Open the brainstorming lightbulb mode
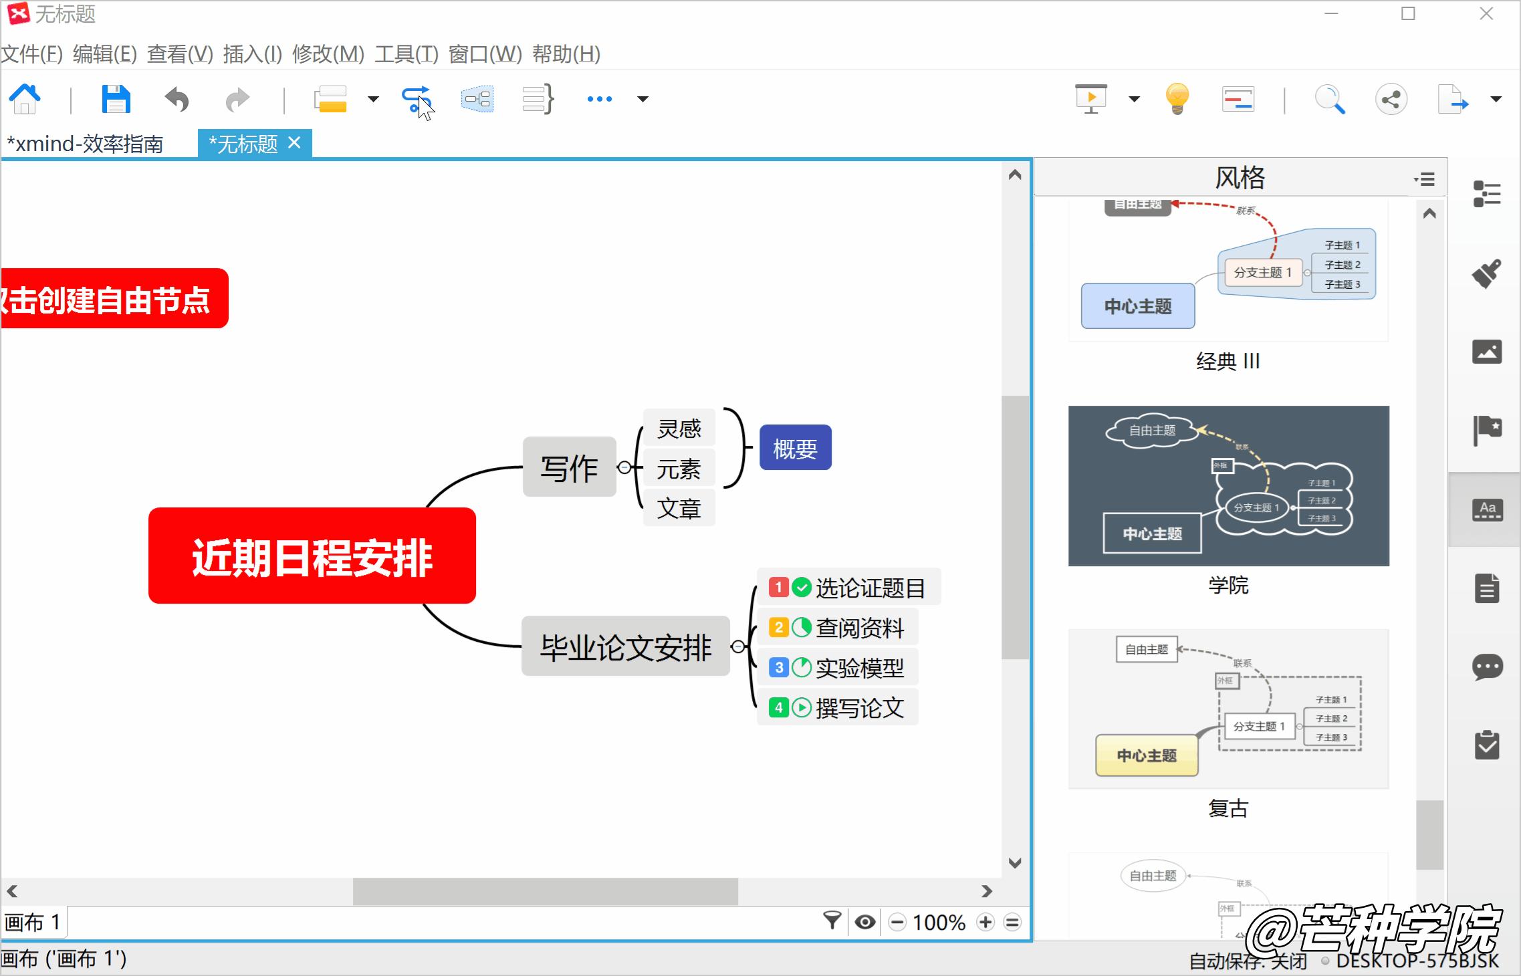Screen dimensions: 1521x976 coord(1177,100)
